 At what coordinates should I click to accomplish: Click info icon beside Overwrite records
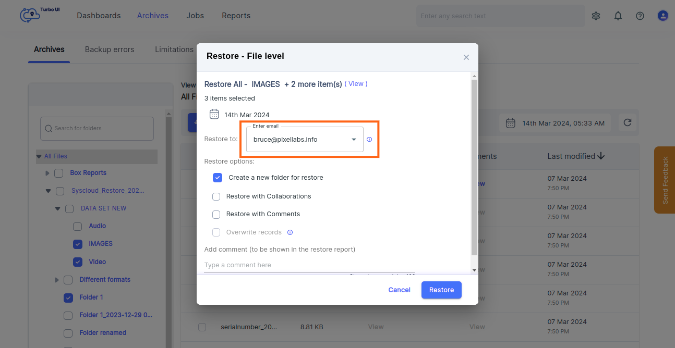(x=290, y=232)
